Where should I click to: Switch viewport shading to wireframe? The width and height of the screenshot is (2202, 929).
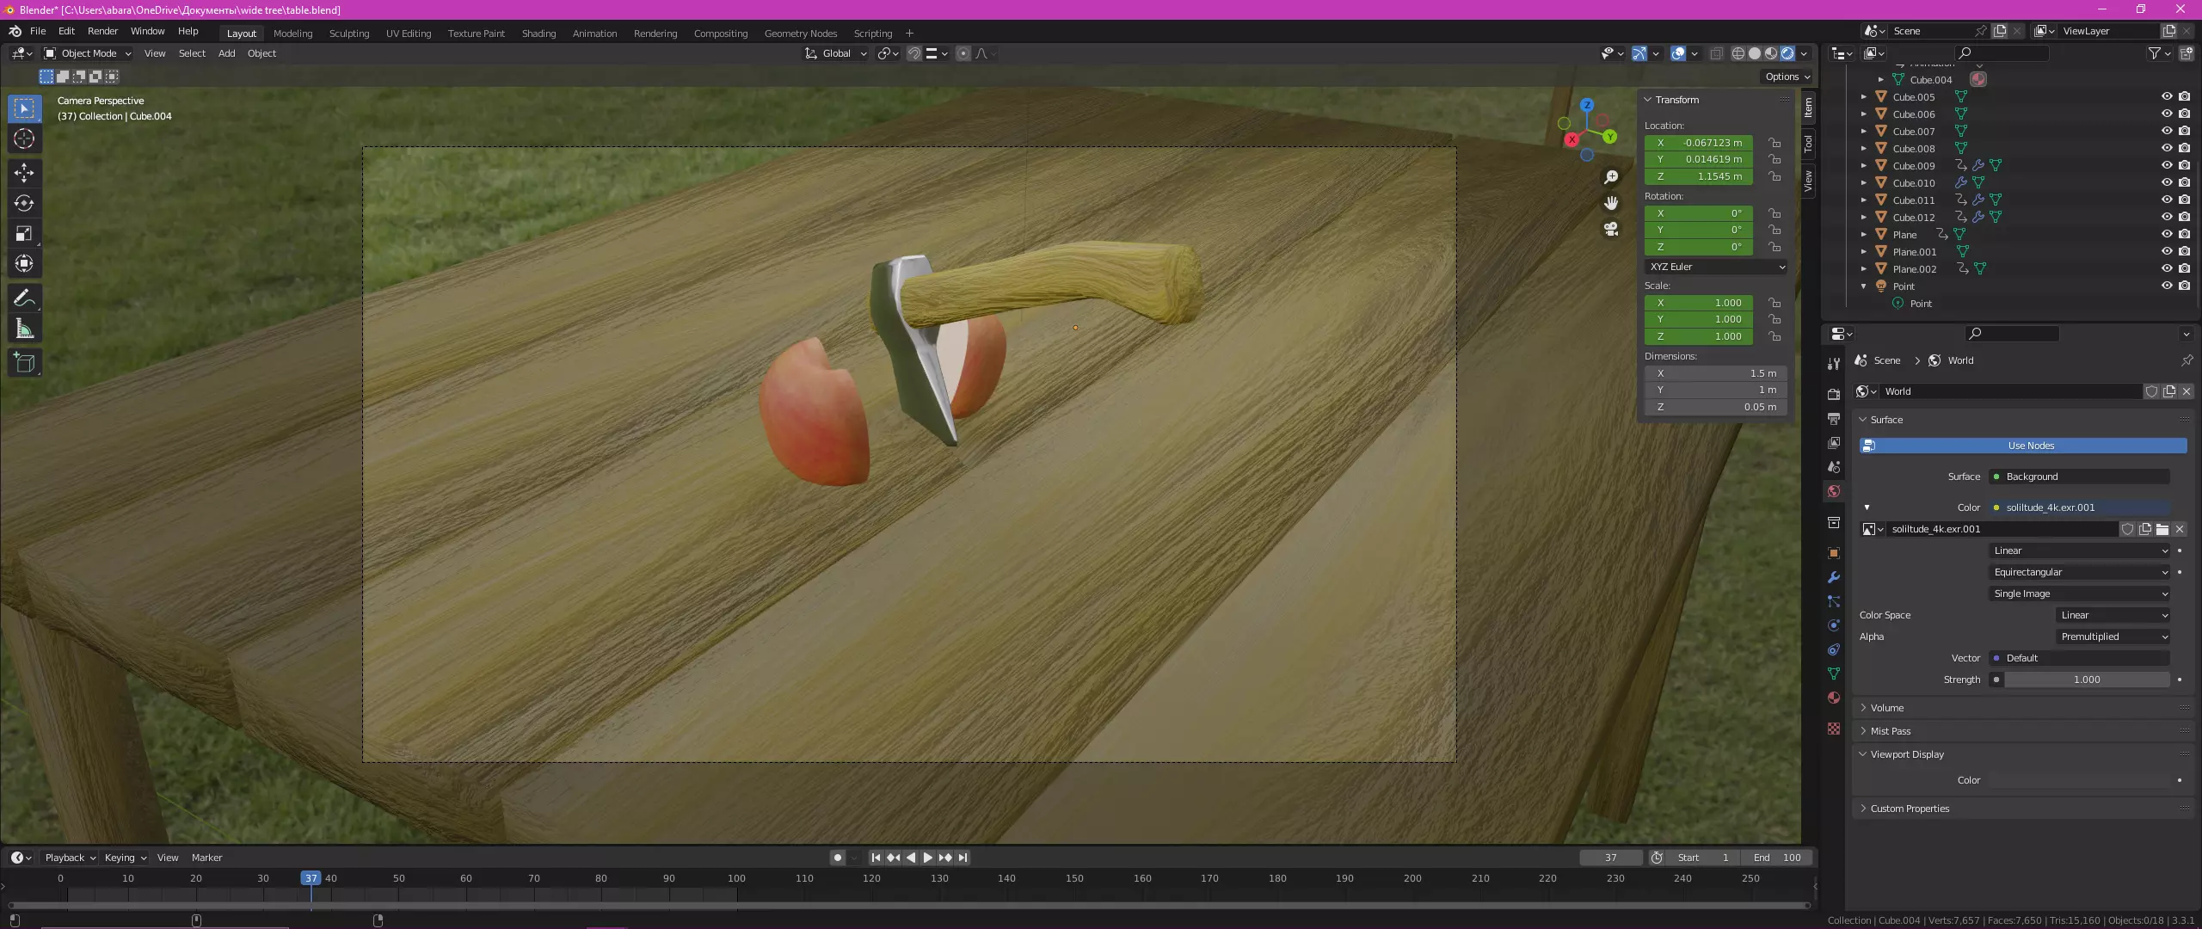[x=1738, y=53]
